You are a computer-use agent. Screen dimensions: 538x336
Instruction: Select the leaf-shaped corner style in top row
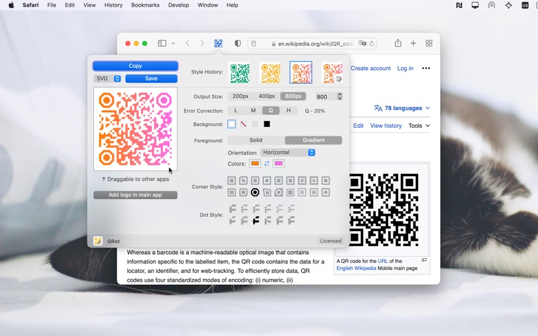[243, 180]
